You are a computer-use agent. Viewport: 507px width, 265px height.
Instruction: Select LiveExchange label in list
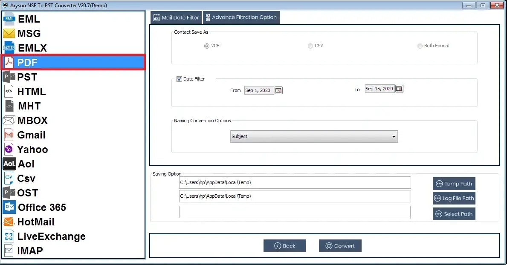[x=52, y=236]
